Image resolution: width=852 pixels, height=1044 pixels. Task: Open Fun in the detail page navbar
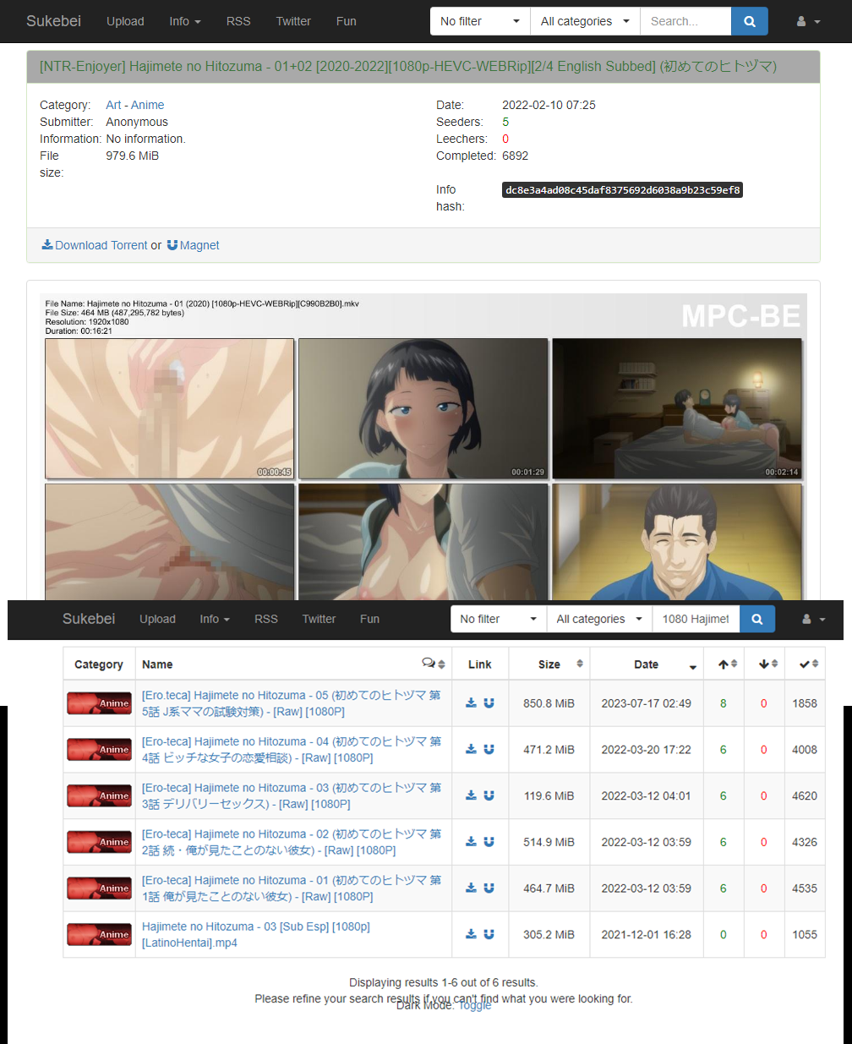point(347,21)
